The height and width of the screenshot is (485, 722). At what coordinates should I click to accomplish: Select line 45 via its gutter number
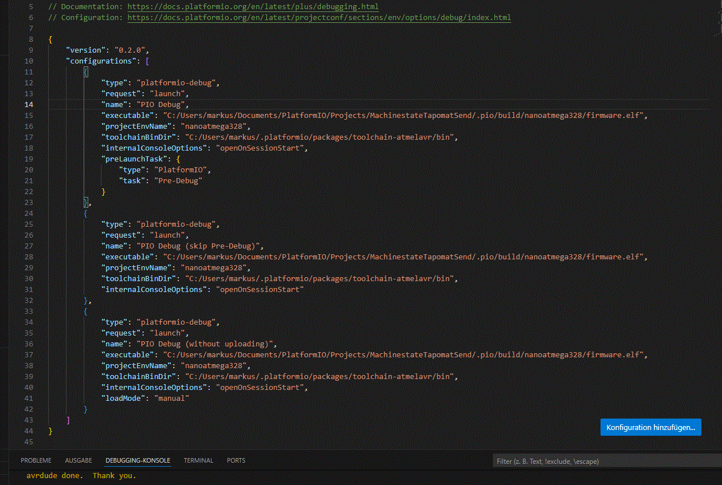point(29,442)
